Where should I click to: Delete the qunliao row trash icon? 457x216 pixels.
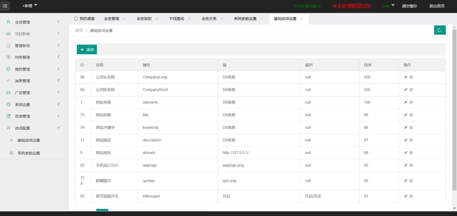[411, 181]
